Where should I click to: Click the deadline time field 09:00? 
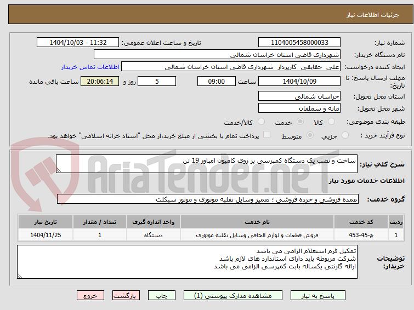click(x=217, y=81)
